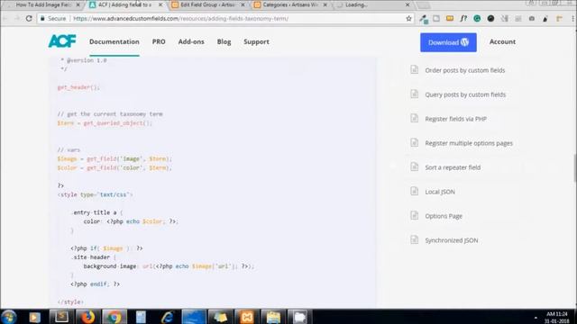Open XAMPP from the taskbar
The height and width of the screenshot is (324, 577).
point(246,317)
